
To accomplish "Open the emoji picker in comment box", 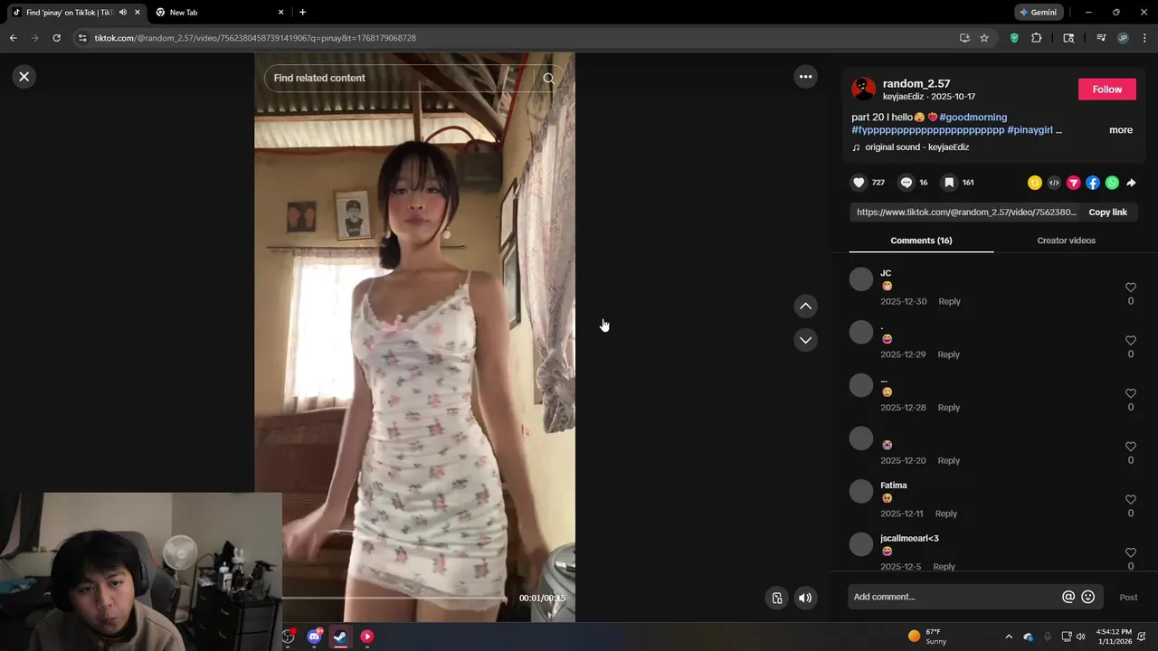I will tap(1087, 597).
